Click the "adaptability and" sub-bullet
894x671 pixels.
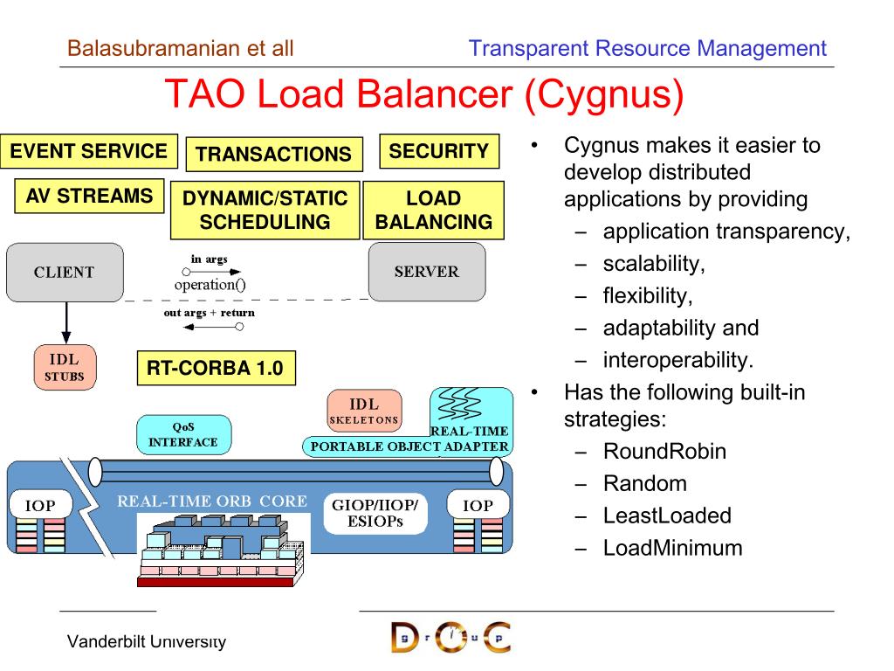tap(681, 329)
